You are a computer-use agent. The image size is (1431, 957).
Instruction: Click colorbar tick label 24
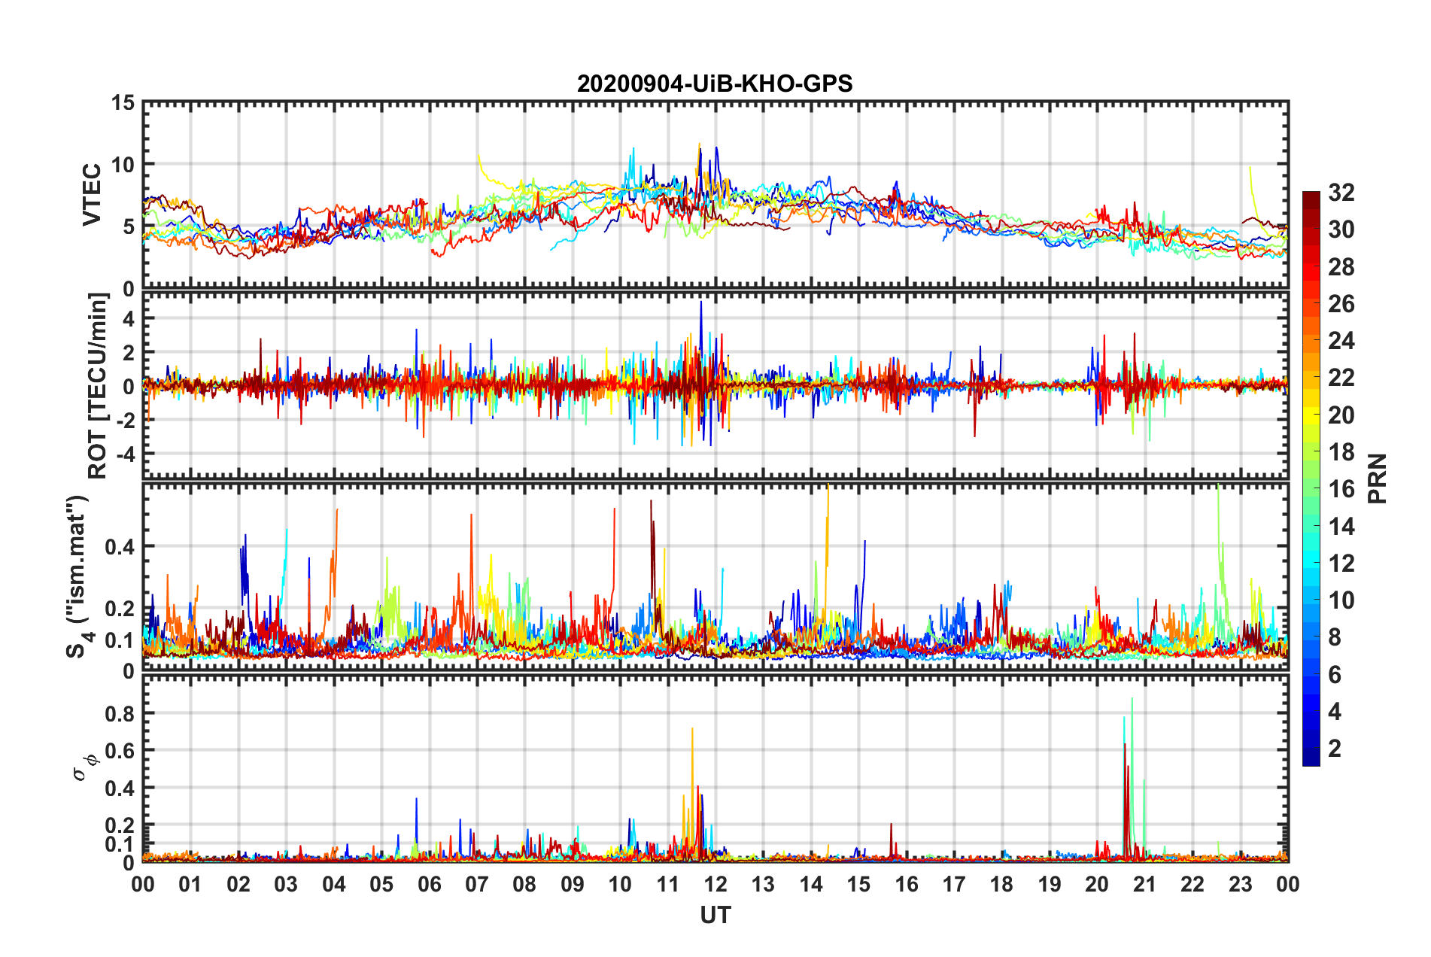coord(1341,341)
